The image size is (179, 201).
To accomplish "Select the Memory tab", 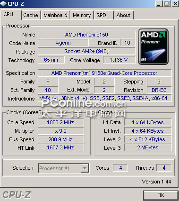I will pos(82,15).
